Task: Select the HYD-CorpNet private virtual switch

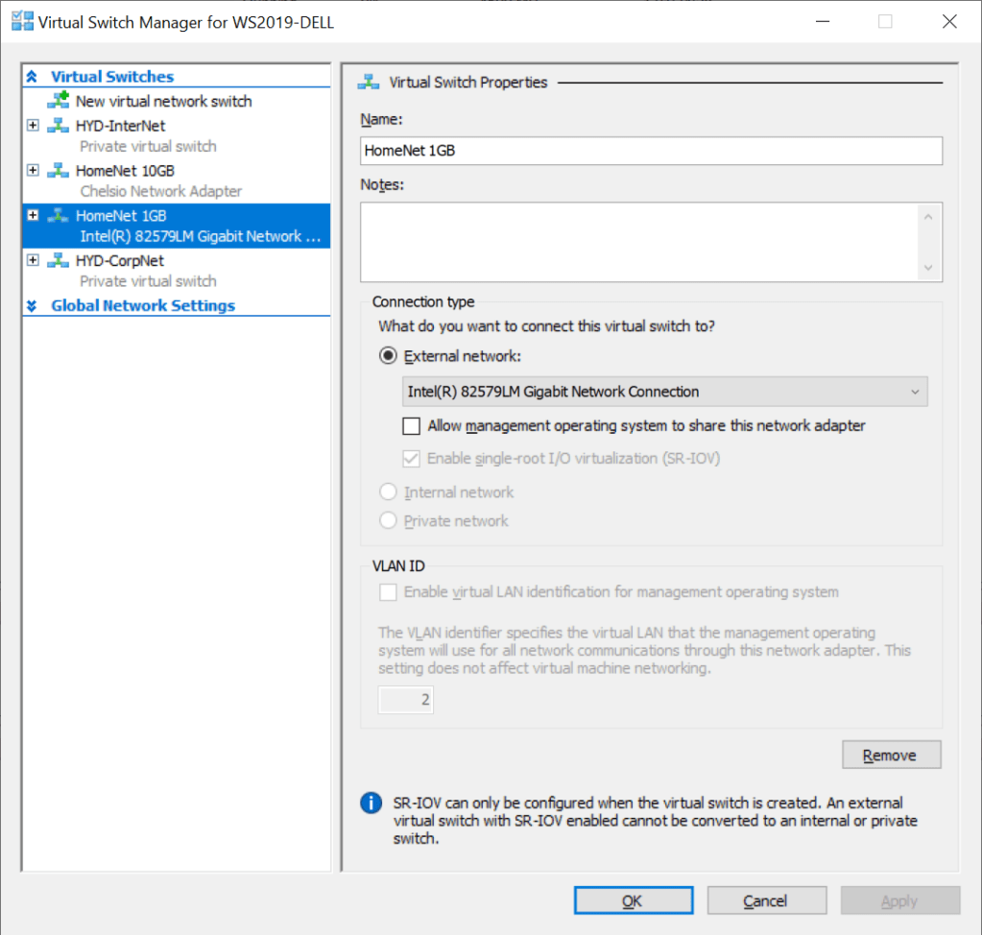Action: click(x=120, y=261)
